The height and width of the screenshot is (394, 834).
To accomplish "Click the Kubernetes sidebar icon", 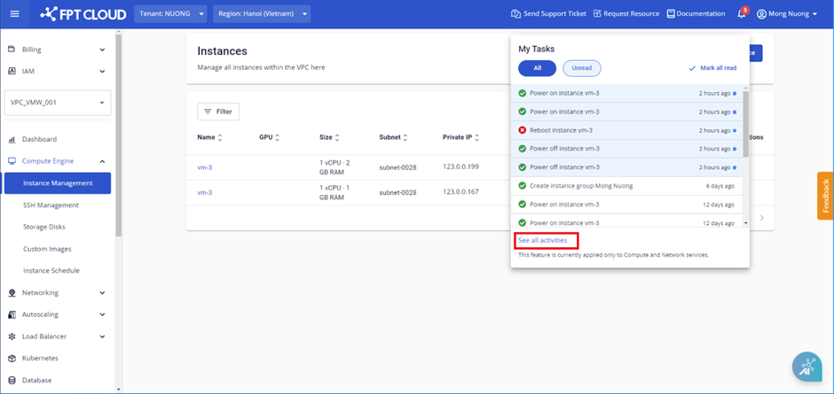I will coord(12,359).
